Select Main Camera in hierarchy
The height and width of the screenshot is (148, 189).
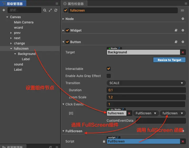[24, 22]
